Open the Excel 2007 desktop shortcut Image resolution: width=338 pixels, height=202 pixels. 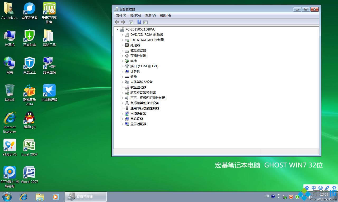[x=29, y=145]
